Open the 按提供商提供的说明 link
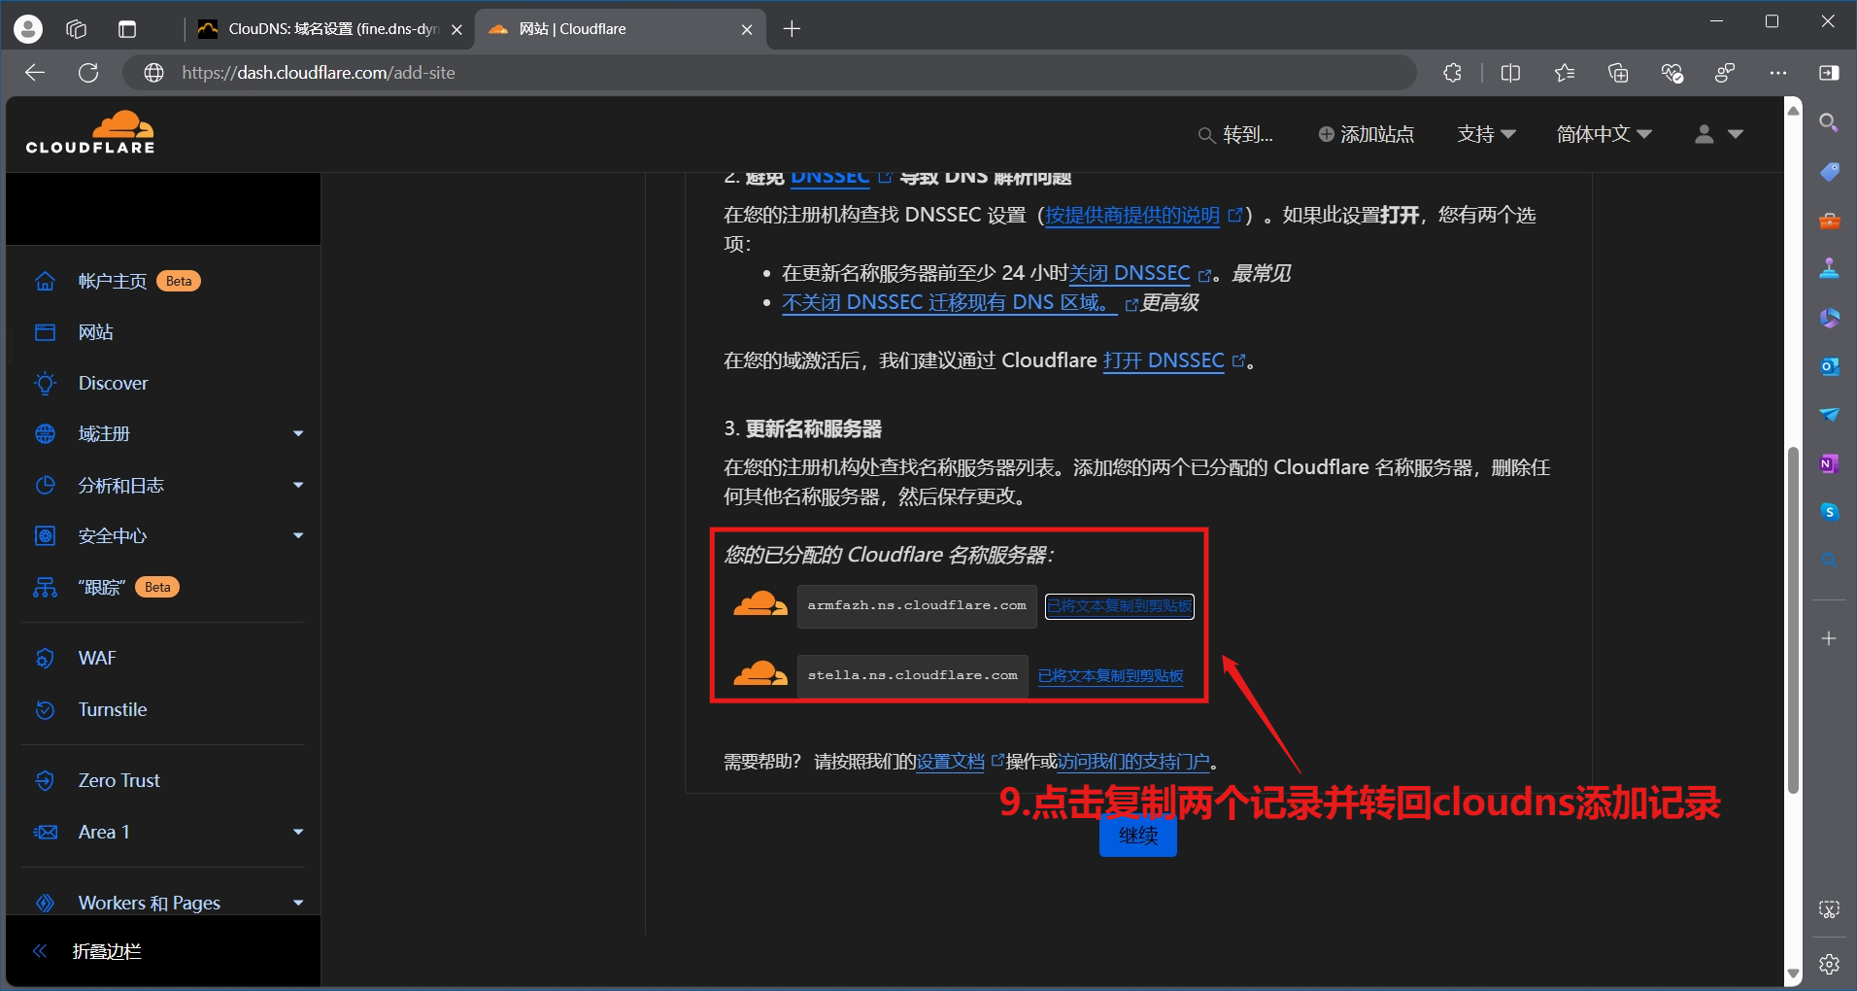The image size is (1857, 991). coord(1132,215)
